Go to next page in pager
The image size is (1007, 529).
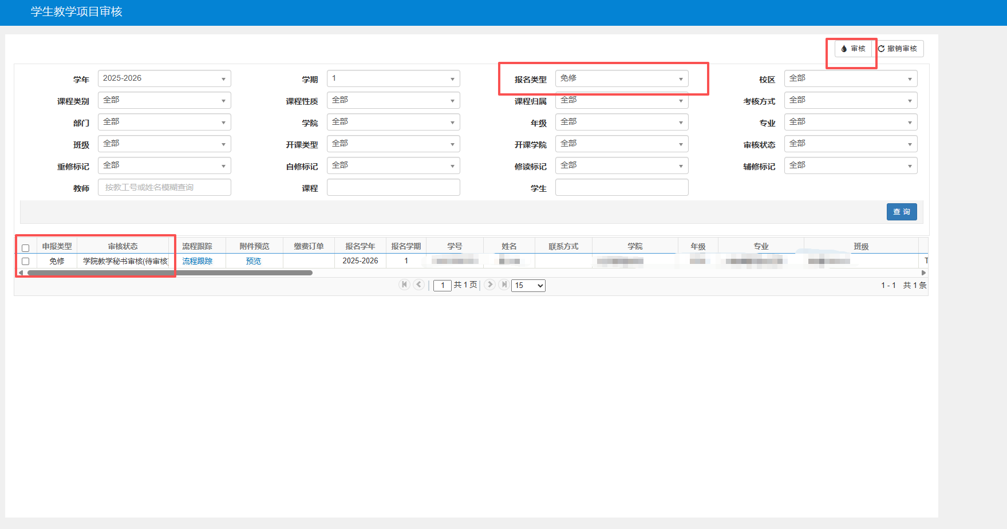pyautogui.click(x=489, y=285)
